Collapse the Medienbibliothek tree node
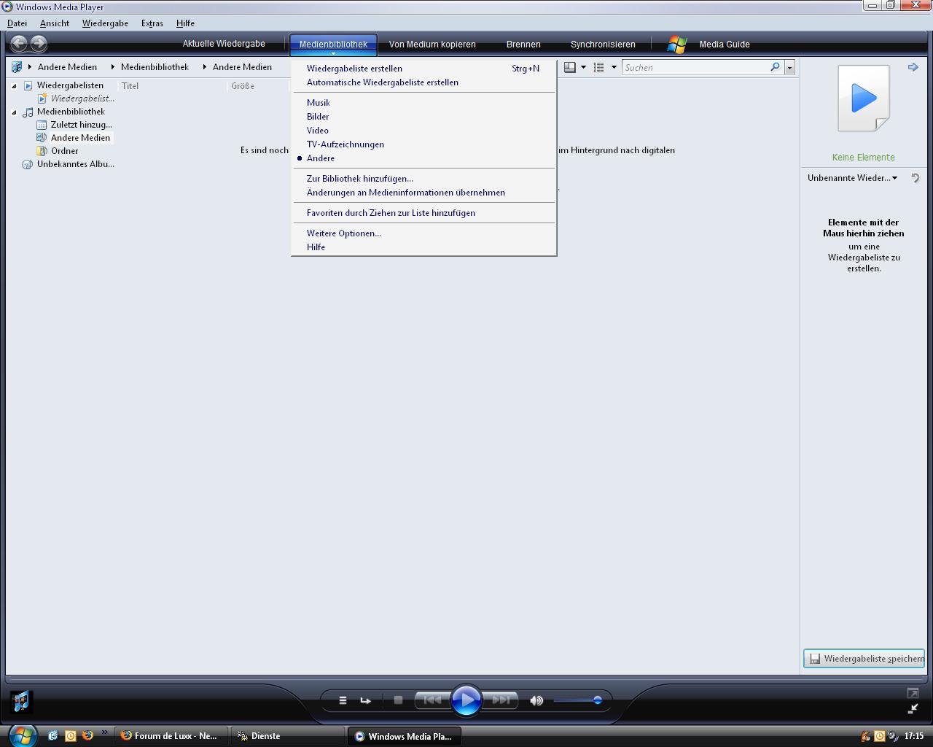933x747 pixels. coord(14,112)
